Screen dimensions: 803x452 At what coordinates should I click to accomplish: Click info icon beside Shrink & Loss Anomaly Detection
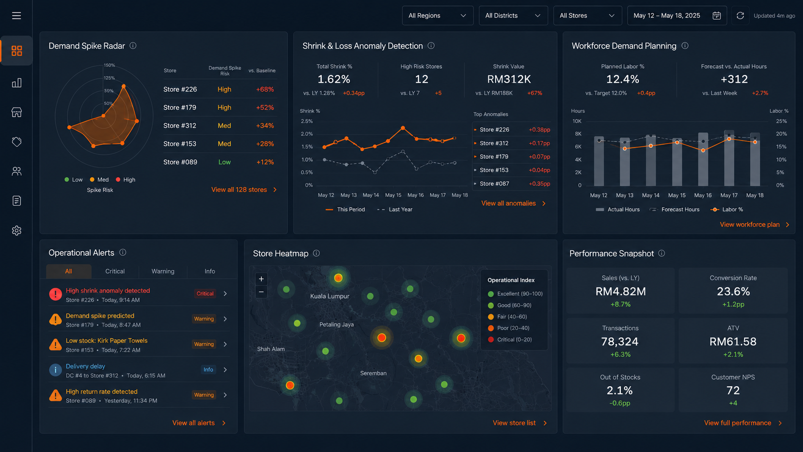click(431, 46)
